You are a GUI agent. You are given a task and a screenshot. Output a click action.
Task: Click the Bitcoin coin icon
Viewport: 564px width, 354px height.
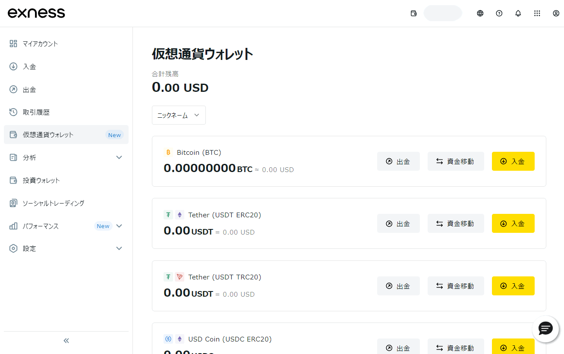click(x=168, y=152)
